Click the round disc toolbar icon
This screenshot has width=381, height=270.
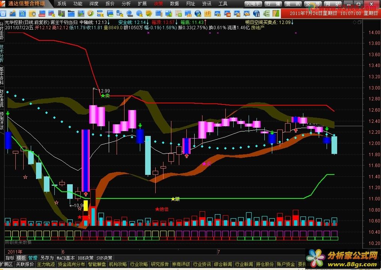point(91,13)
